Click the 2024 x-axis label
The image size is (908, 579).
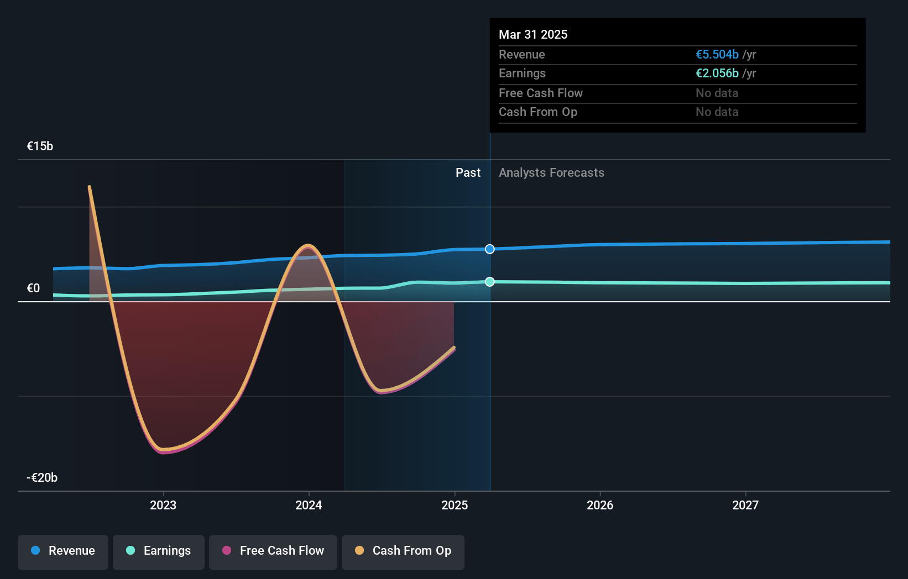(309, 505)
